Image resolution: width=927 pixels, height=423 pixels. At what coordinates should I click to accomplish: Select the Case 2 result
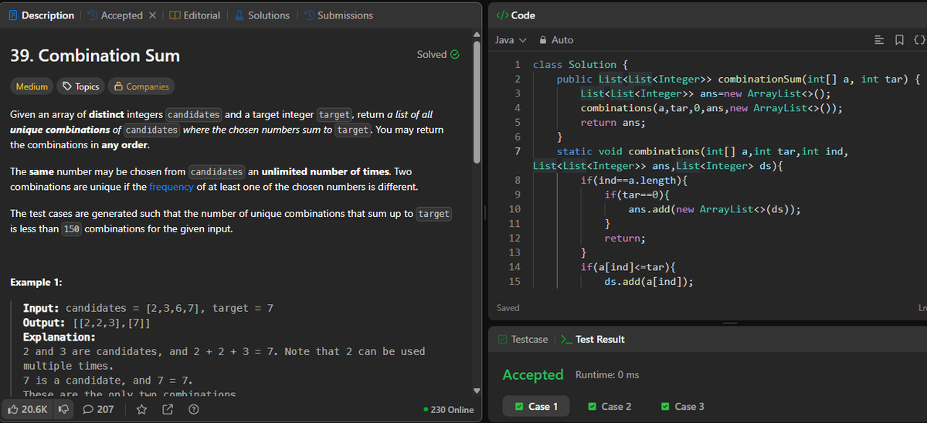tap(610, 407)
